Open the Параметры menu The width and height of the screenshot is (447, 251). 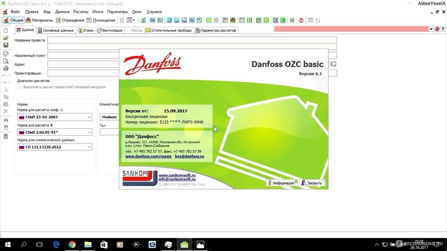[118, 12]
